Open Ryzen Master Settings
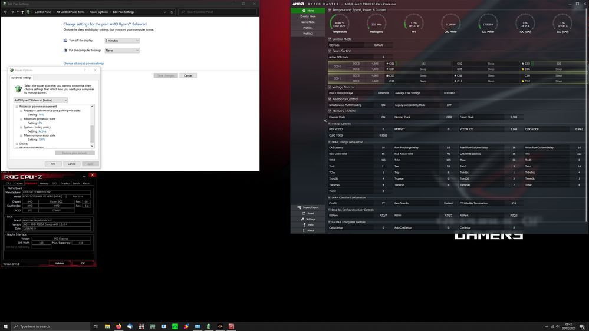589x331 pixels. (x=308, y=219)
